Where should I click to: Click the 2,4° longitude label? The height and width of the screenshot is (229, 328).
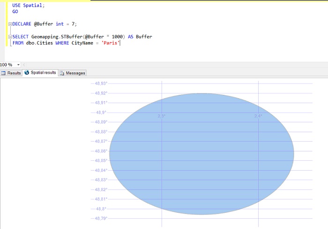tap(258, 116)
